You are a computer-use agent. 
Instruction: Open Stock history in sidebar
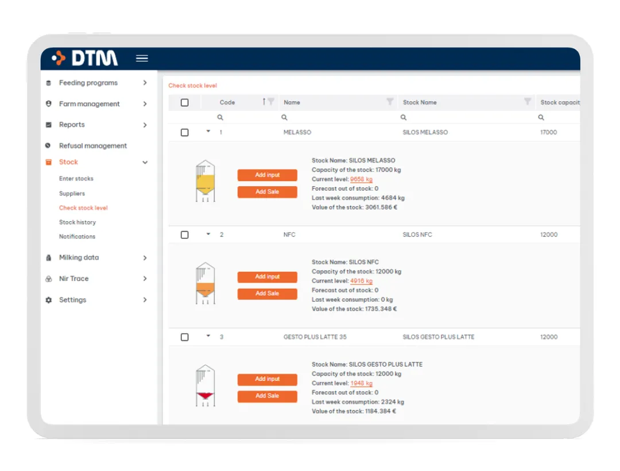77,222
